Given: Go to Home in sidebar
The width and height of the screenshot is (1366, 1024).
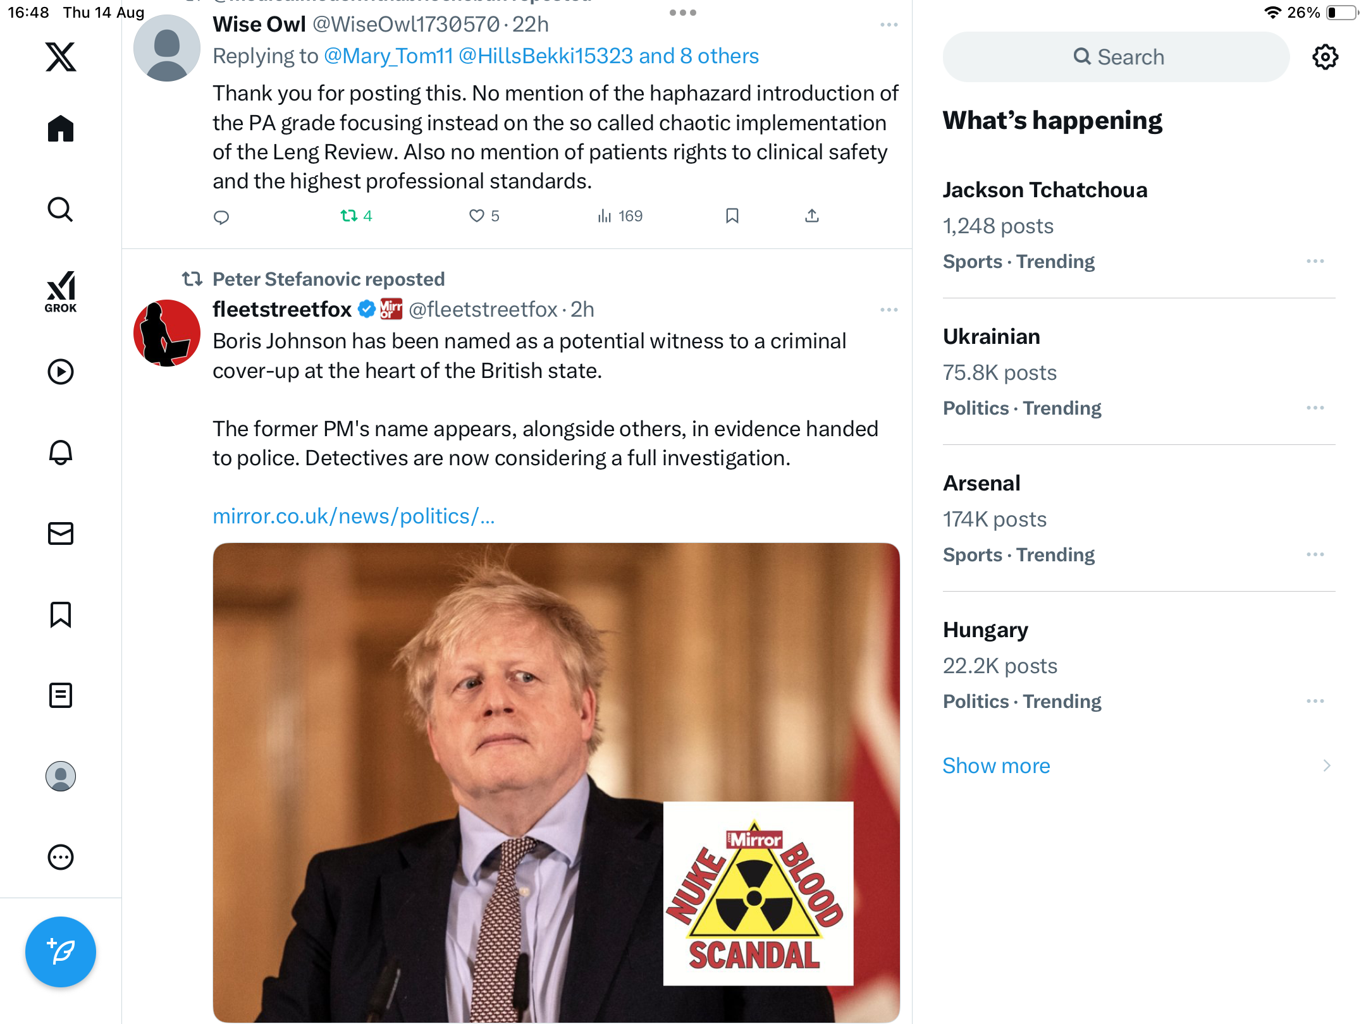Looking at the screenshot, I should click(x=61, y=129).
